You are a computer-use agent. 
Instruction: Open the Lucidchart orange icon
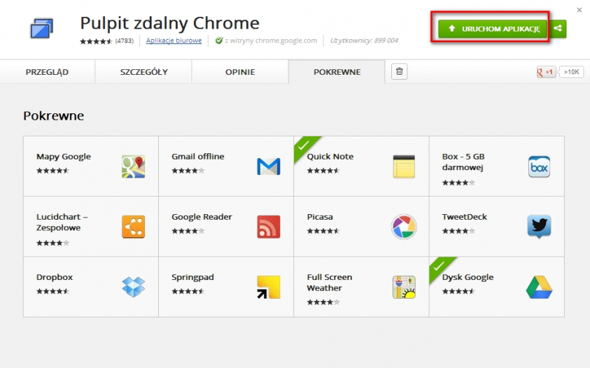(x=133, y=227)
